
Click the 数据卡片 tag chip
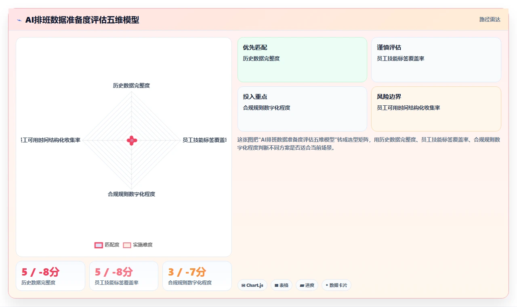(336, 285)
